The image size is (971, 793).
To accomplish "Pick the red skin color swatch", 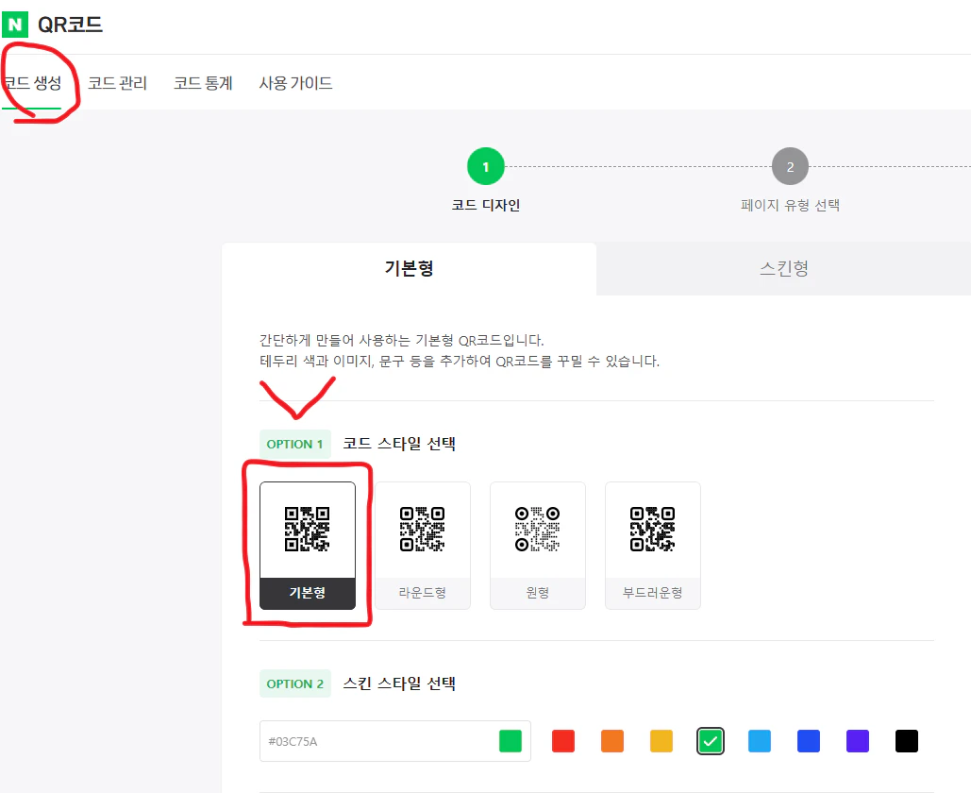I will [563, 741].
